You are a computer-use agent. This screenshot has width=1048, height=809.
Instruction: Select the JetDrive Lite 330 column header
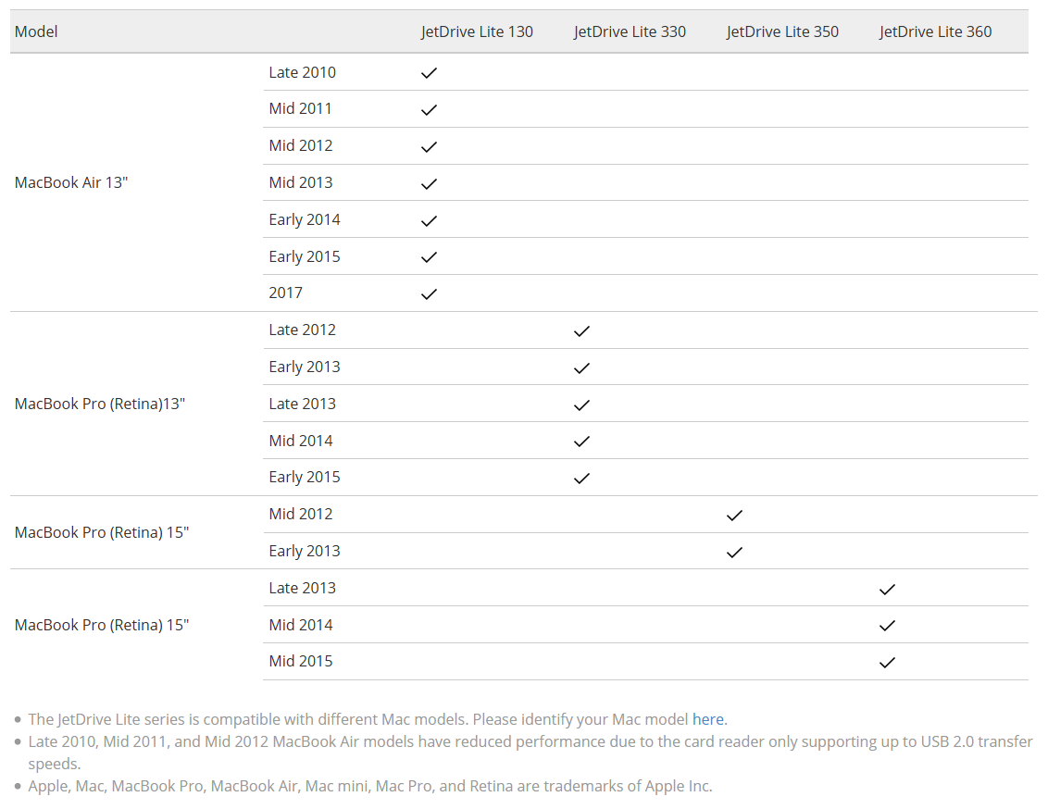630,31
